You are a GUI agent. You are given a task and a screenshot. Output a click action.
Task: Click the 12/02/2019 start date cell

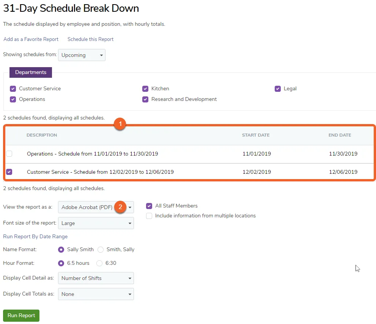256,172
